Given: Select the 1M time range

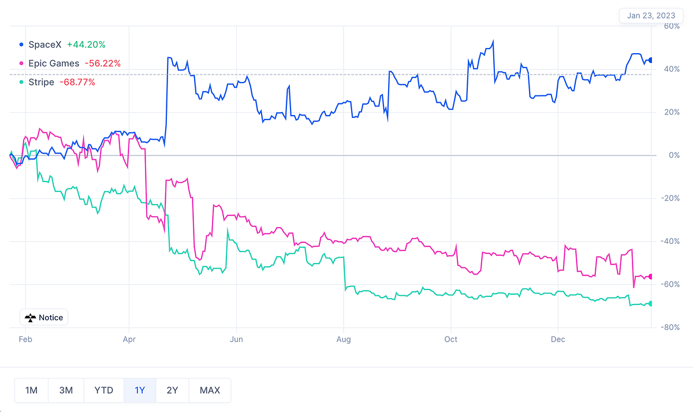Looking at the screenshot, I should click(x=31, y=390).
